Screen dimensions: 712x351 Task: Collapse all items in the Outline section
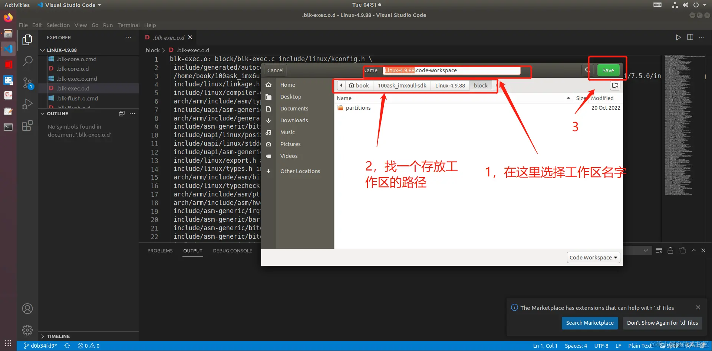[122, 113]
